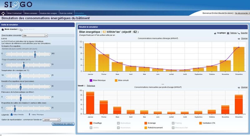Viewport: 250px width, 136px height.
Task: Click 'Bienvenue Emilien Maudet [locataire]' text
Action: click(217, 13)
